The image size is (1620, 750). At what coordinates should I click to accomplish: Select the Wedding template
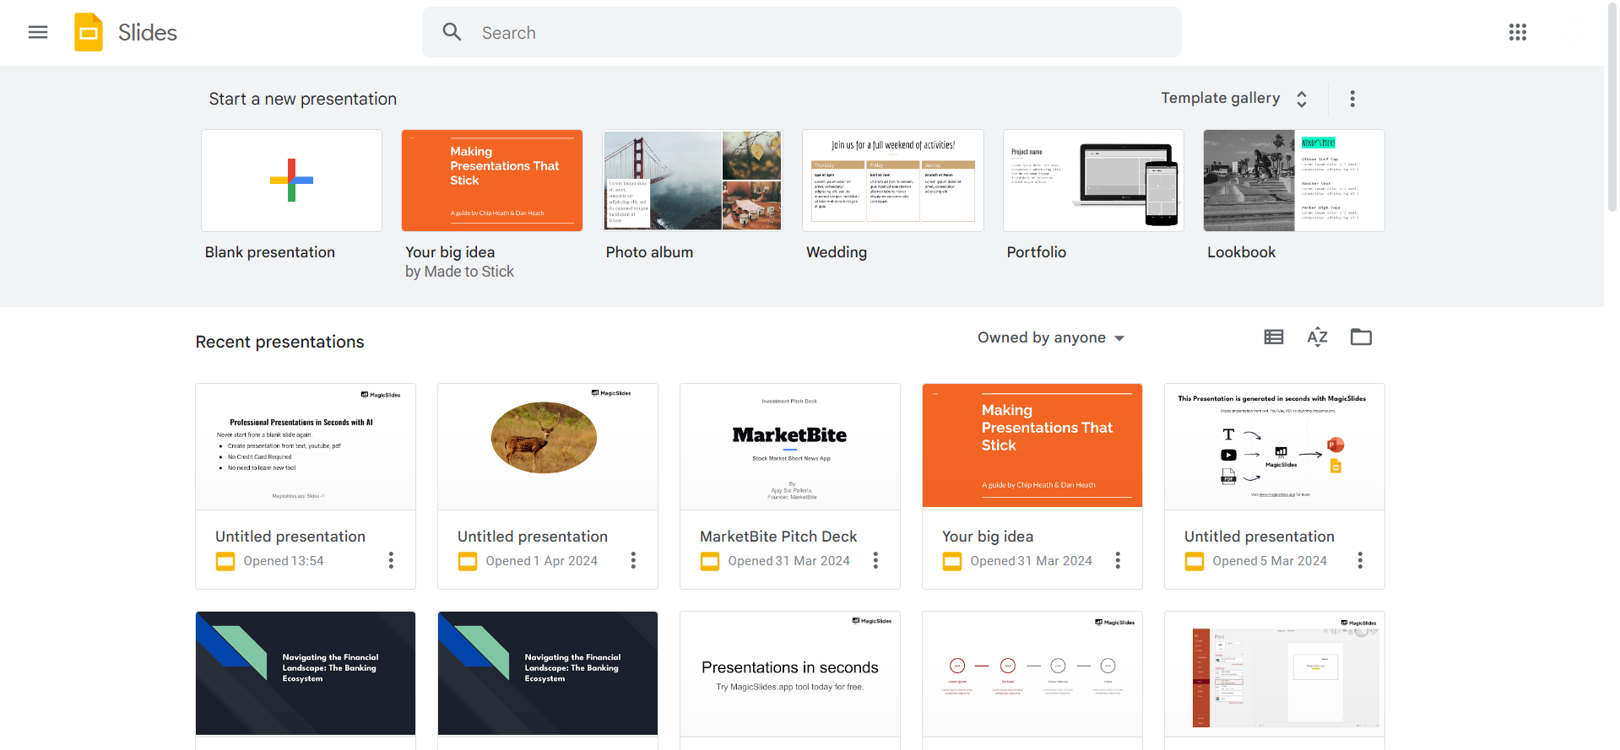[893, 181]
